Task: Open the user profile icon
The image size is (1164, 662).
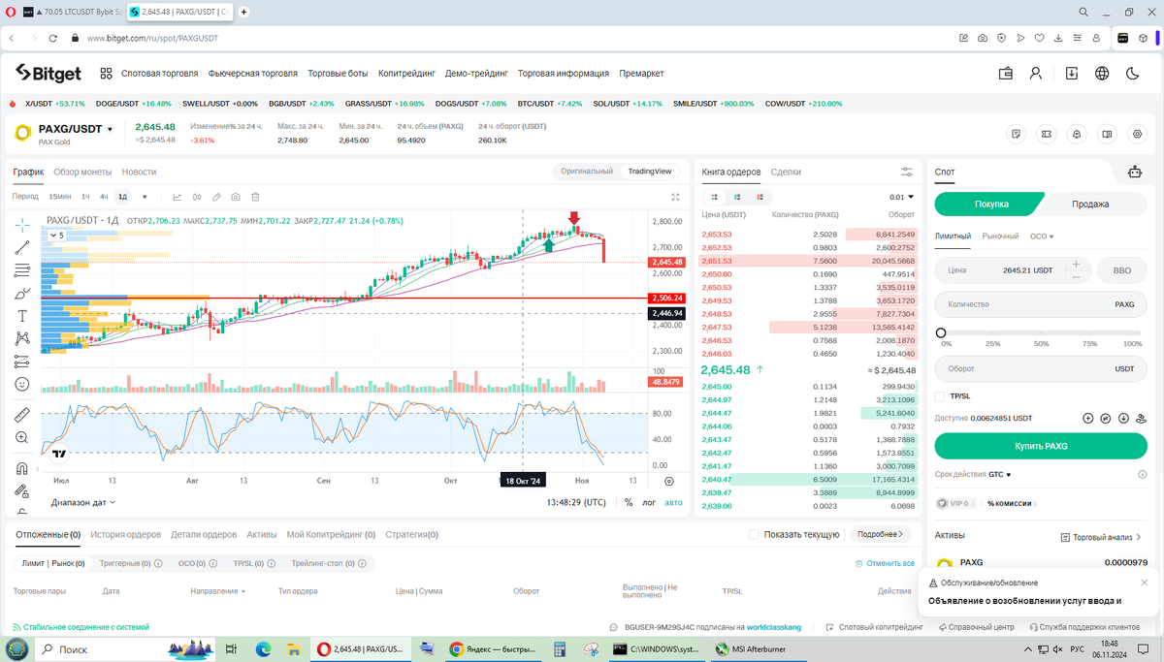Action: 1036,73
